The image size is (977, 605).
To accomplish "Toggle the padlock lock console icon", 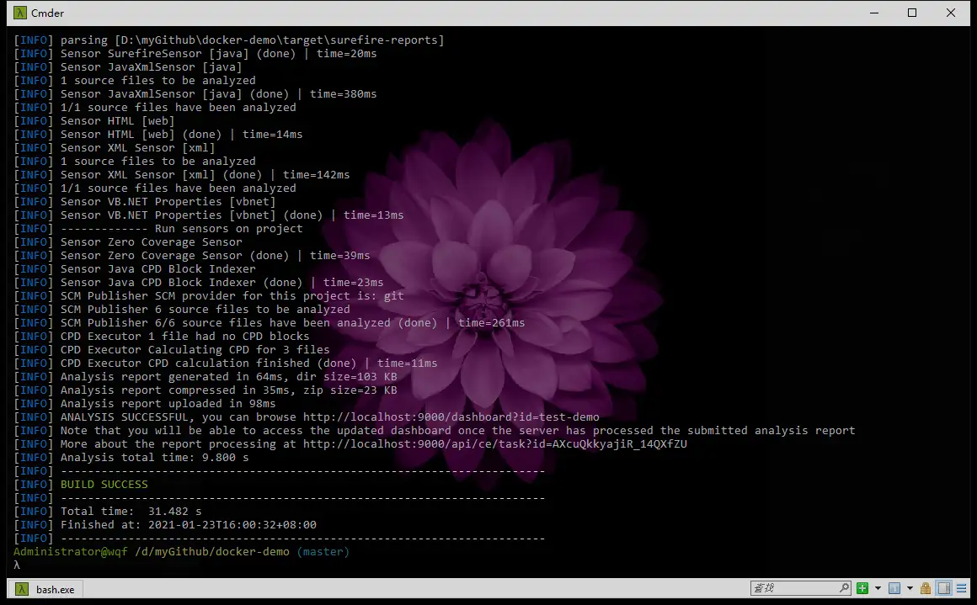I will [926, 588].
